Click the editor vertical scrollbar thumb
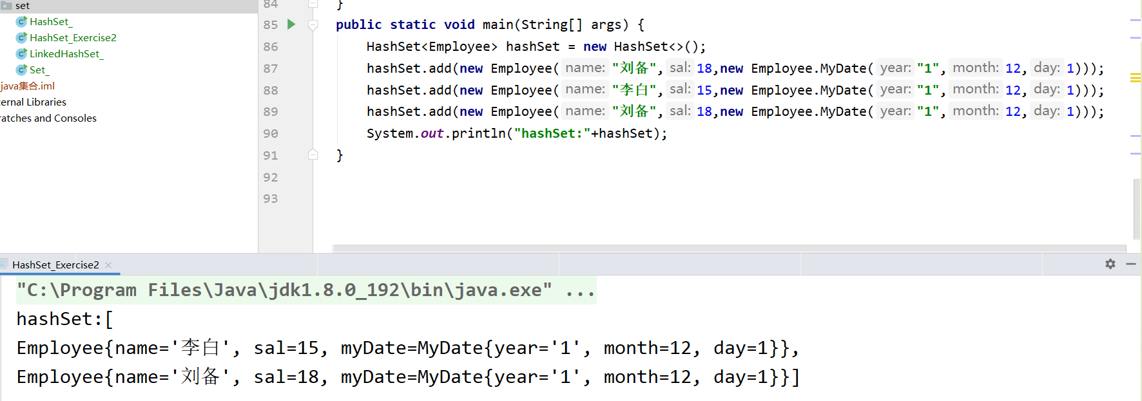The width and height of the screenshot is (1142, 401). click(x=1137, y=209)
